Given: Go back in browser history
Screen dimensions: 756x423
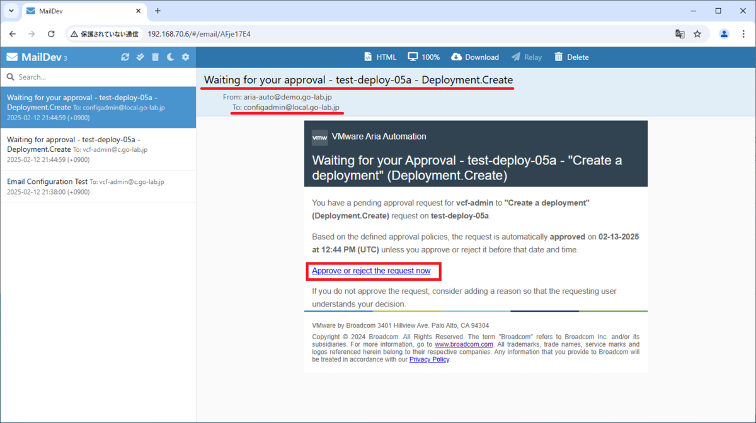Looking at the screenshot, I should point(13,34).
